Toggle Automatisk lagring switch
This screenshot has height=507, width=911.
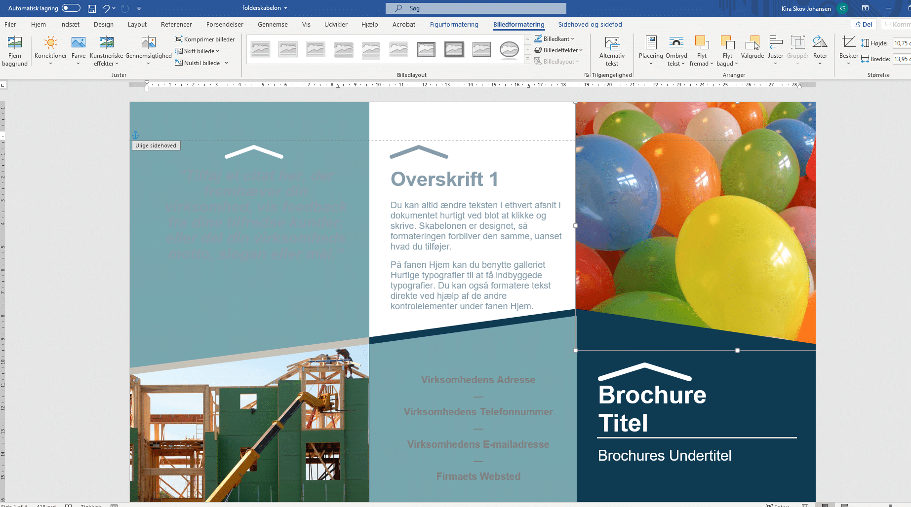coord(71,8)
